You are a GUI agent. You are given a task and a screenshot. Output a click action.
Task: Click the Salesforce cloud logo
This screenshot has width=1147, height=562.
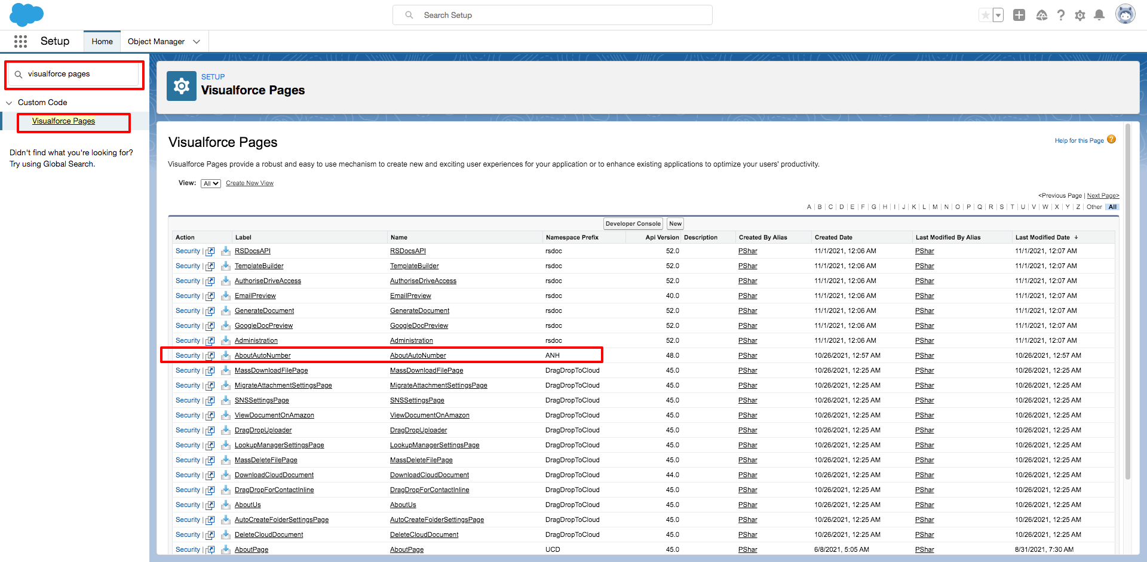click(x=27, y=14)
